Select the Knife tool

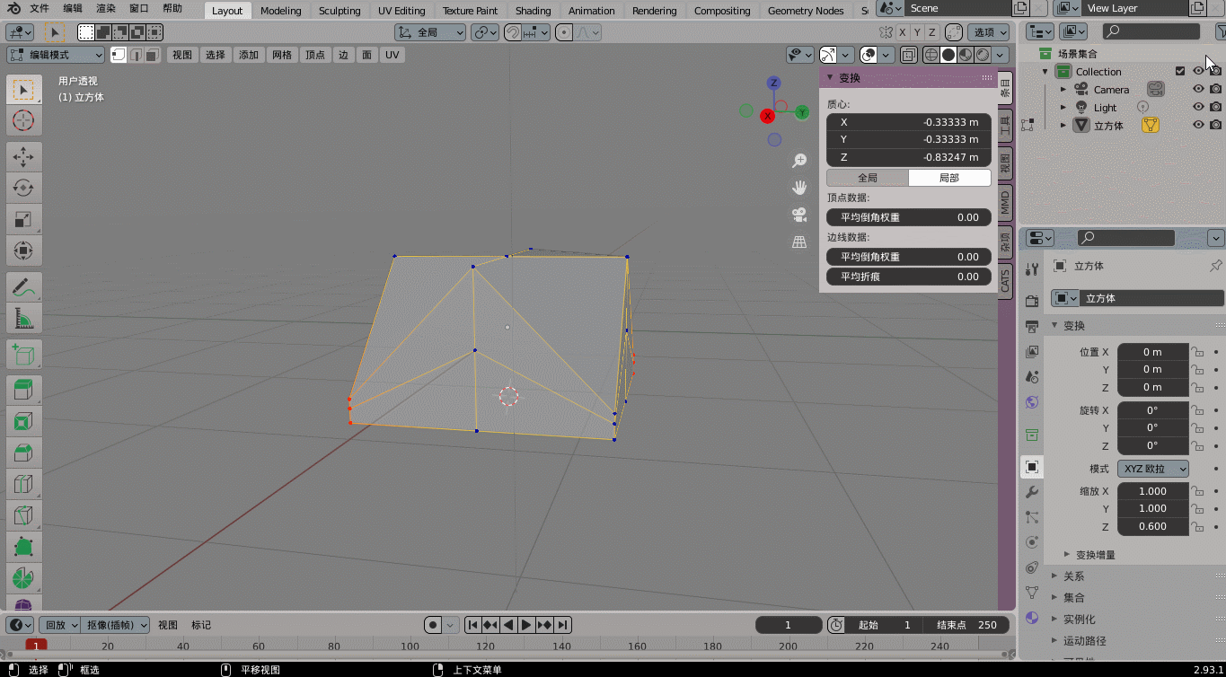point(23,515)
